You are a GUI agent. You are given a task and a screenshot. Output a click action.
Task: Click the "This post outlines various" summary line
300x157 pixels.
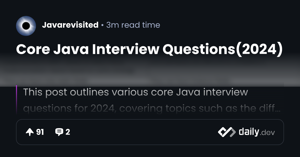[x=135, y=92]
